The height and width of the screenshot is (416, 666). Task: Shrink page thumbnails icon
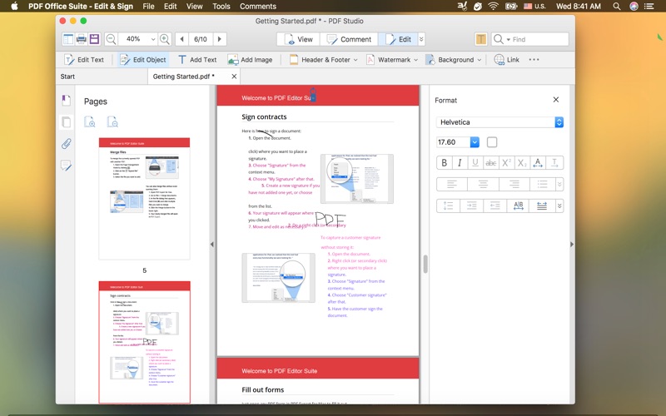point(112,121)
